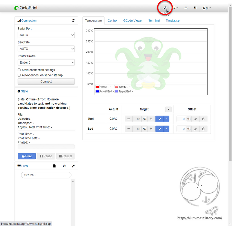Click the Cancel button
Viewport: 232px width, 226px height.
[x=65, y=156]
